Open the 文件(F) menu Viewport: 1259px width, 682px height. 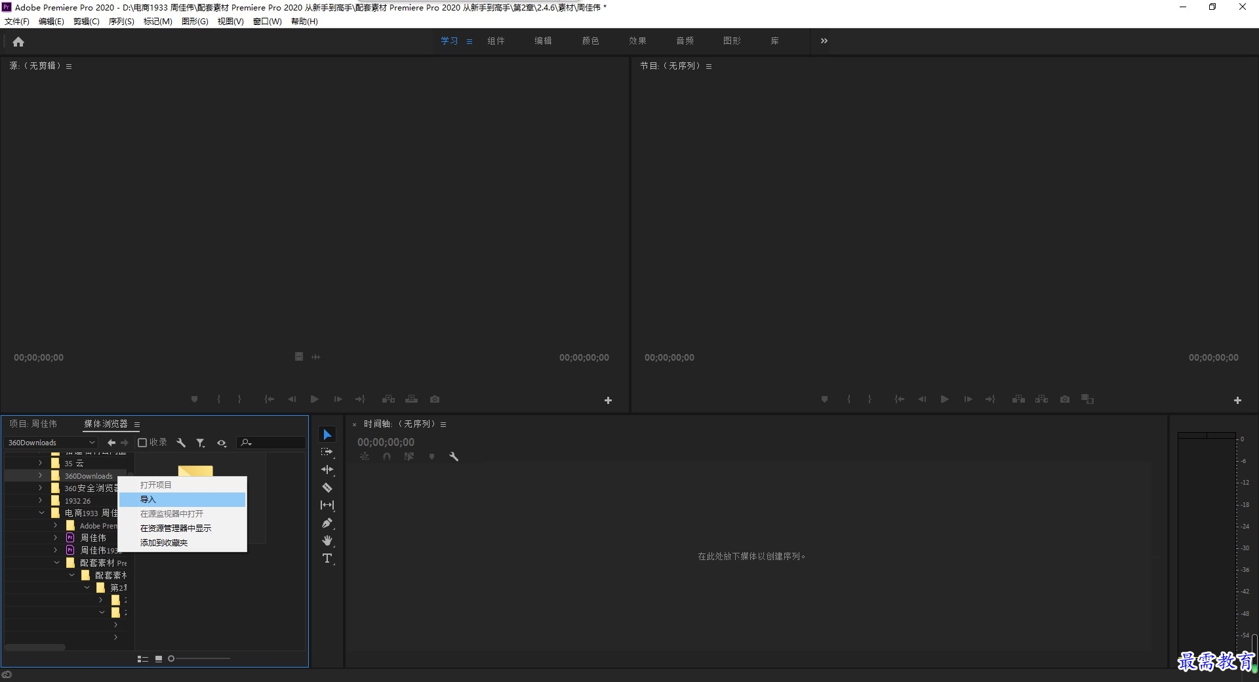click(17, 22)
